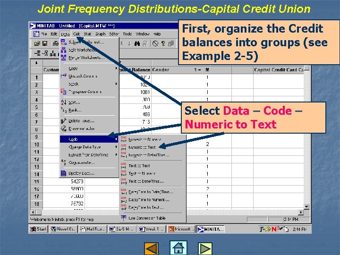This screenshot has width=340, height=255.
Task: Click the Split Worksheet menu icon
Action: (x=64, y=50)
